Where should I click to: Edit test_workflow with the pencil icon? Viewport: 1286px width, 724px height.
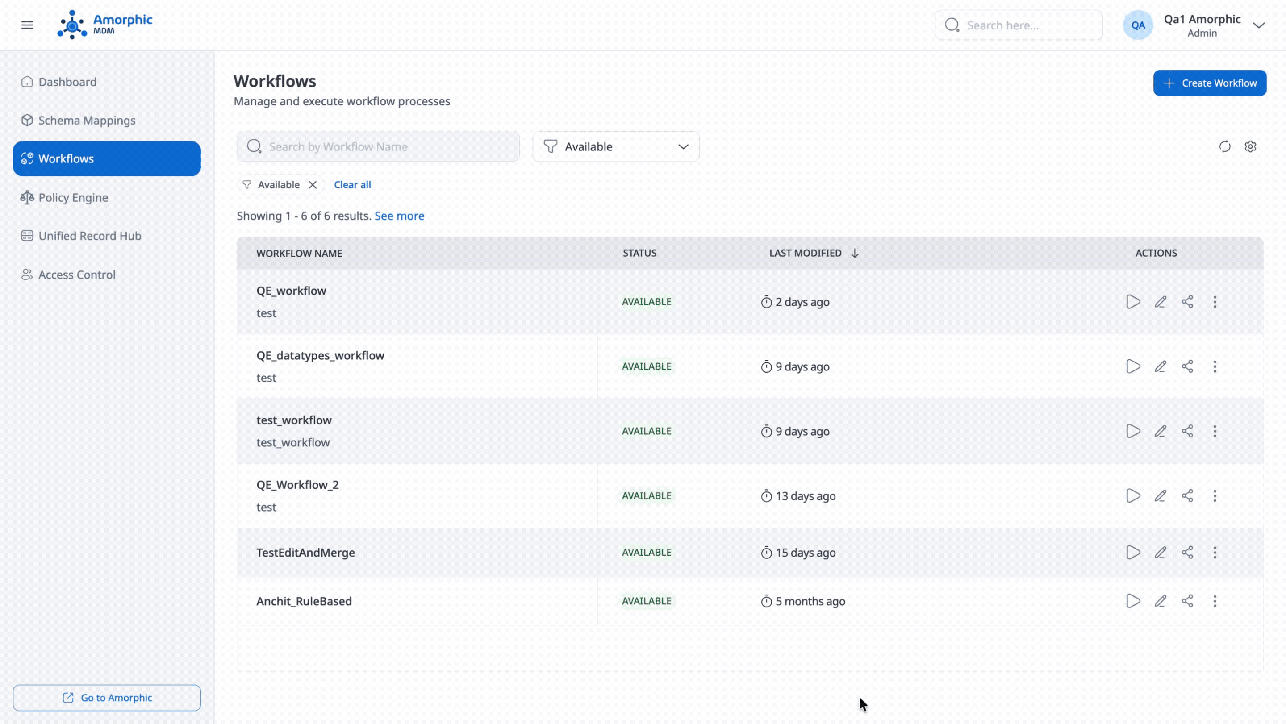click(1160, 431)
